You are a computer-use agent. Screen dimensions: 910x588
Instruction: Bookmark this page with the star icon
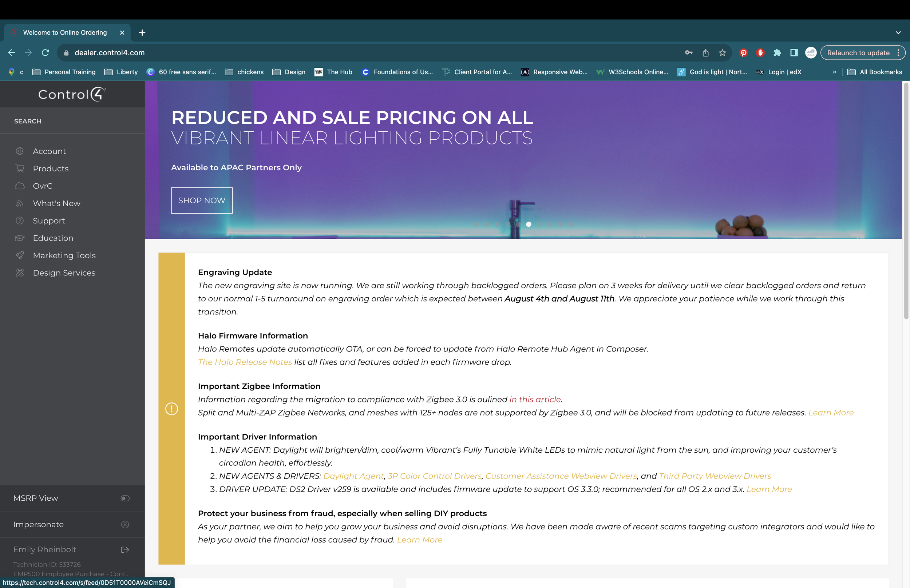pos(722,53)
